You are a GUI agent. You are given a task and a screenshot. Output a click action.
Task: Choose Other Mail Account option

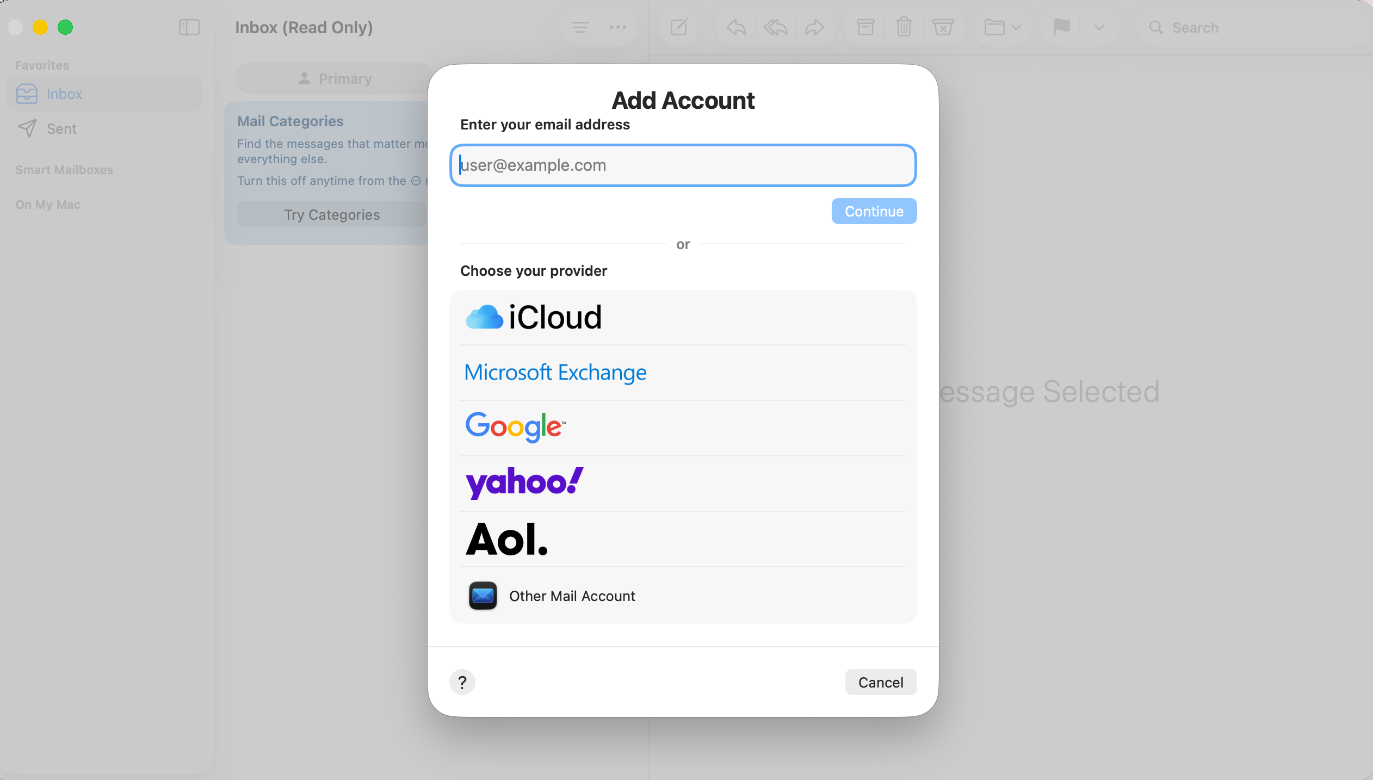pos(572,596)
